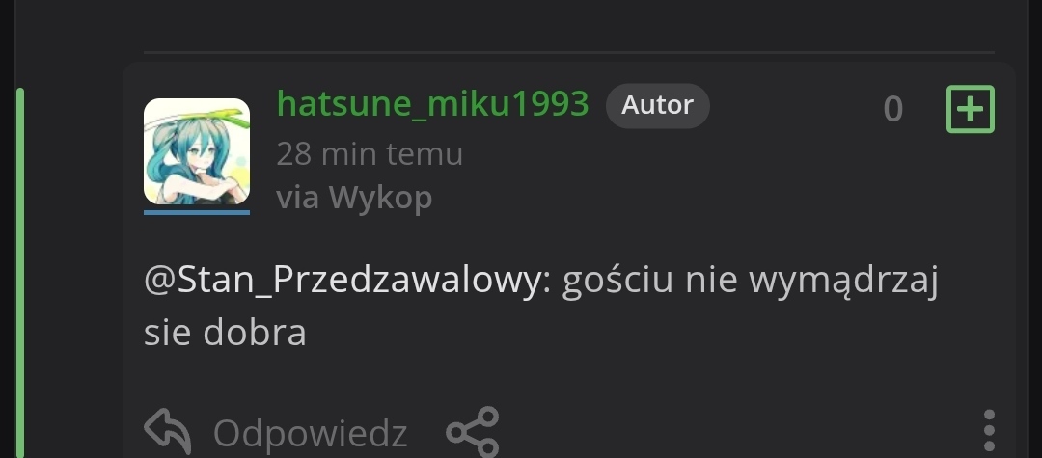Open hatsune_miku1993's avatar image

point(197,151)
